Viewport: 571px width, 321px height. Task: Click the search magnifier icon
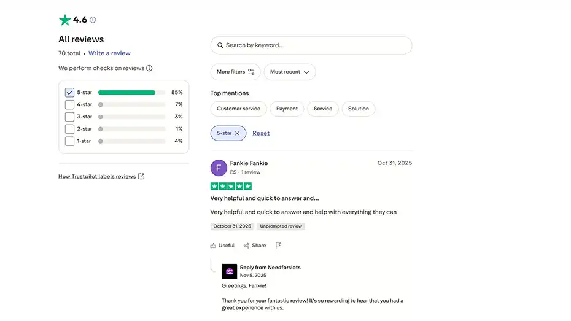click(x=219, y=45)
